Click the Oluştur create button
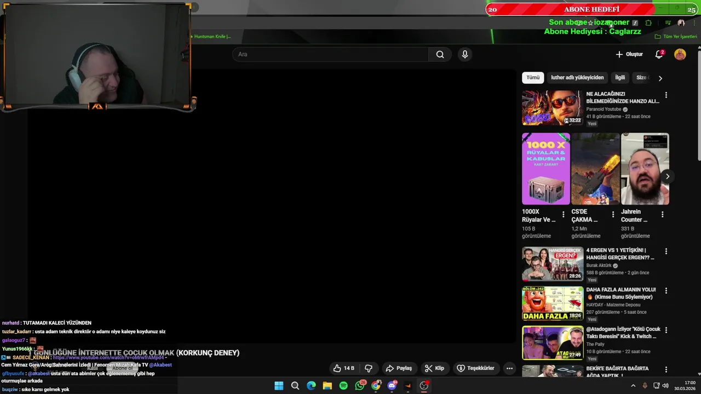The height and width of the screenshot is (394, 701). pyautogui.click(x=629, y=54)
